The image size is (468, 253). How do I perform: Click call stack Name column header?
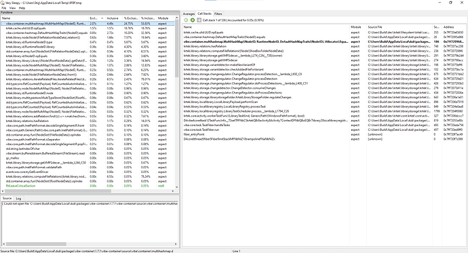tap(266, 27)
